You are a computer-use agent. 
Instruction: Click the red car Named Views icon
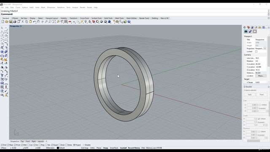(x=70, y=22)
